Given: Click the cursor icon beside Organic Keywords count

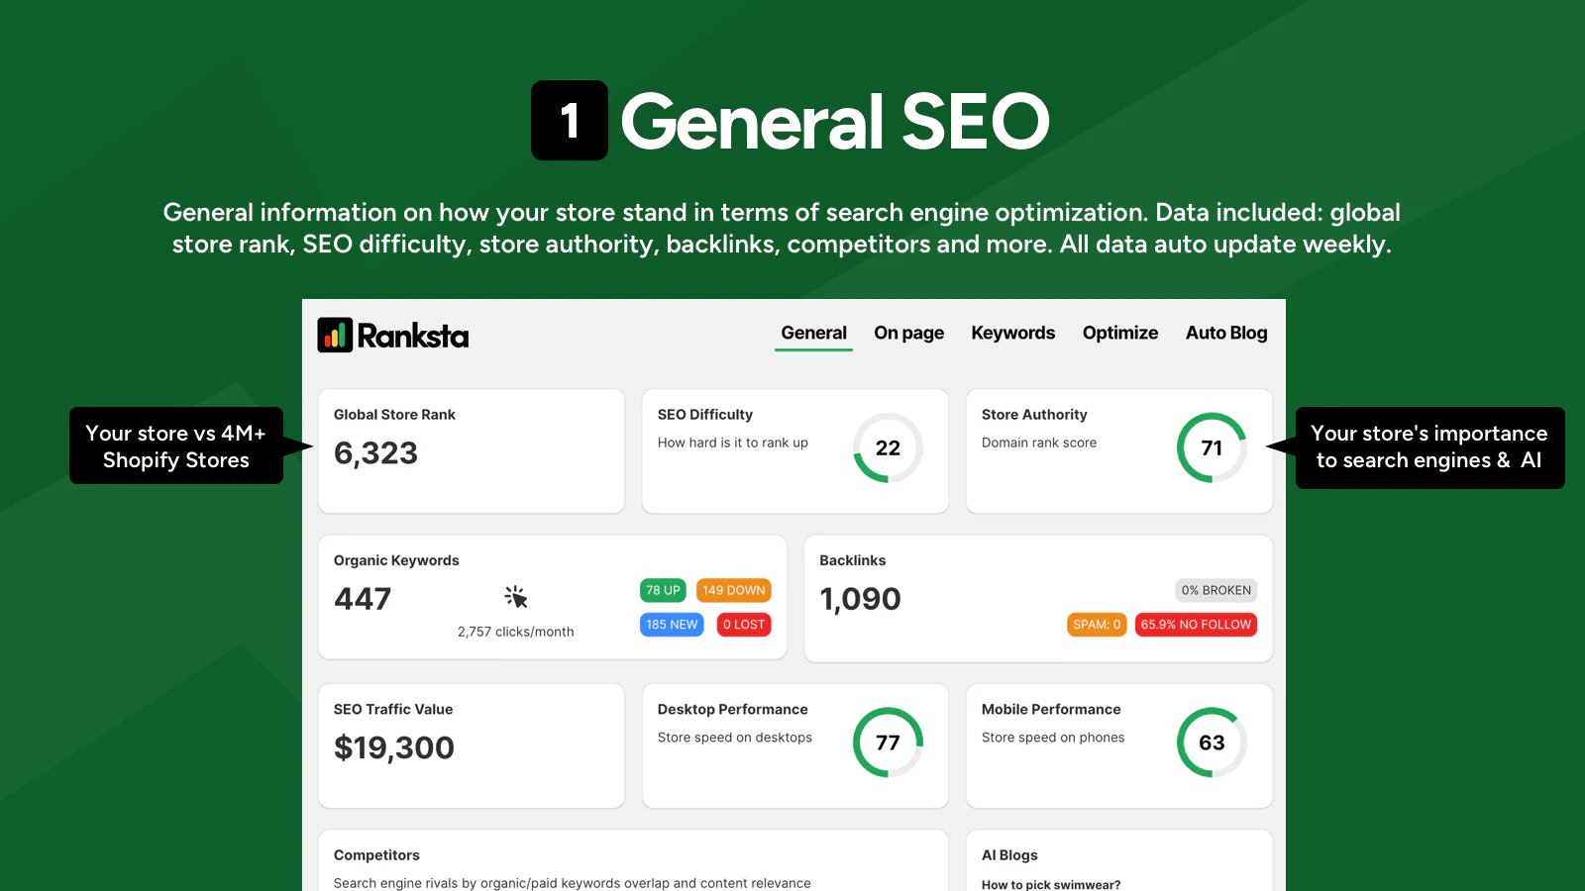Looking at the screenshot, I should click(517, 595).
